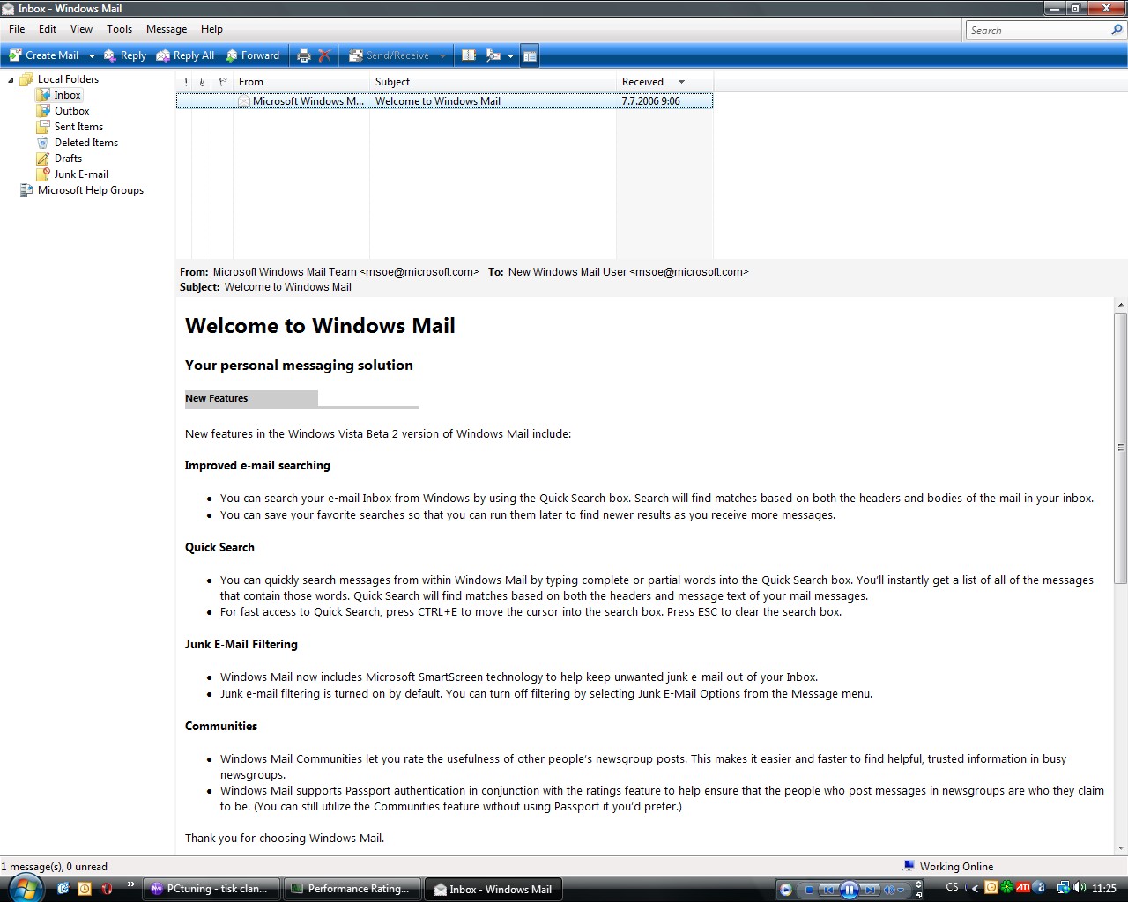Click Reply All in the toolbar

click(186, 55)
